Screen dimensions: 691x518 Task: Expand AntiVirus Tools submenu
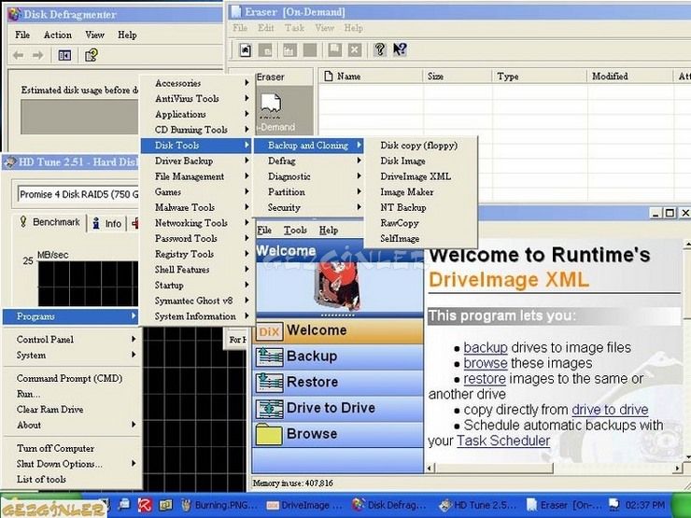197,99
